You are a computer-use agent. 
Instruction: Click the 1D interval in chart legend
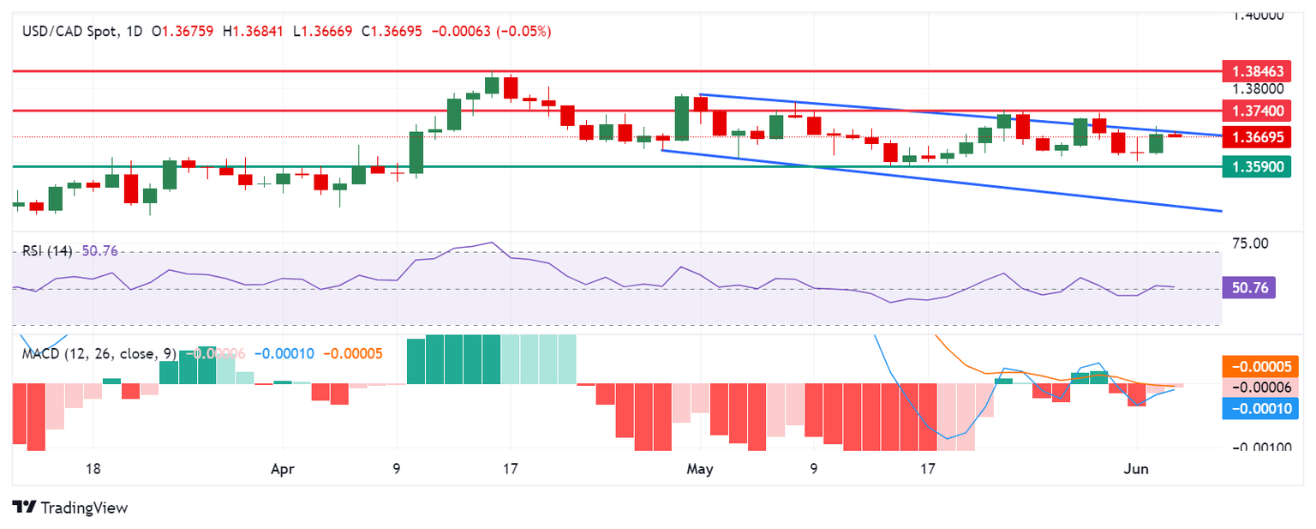point(135,32)
